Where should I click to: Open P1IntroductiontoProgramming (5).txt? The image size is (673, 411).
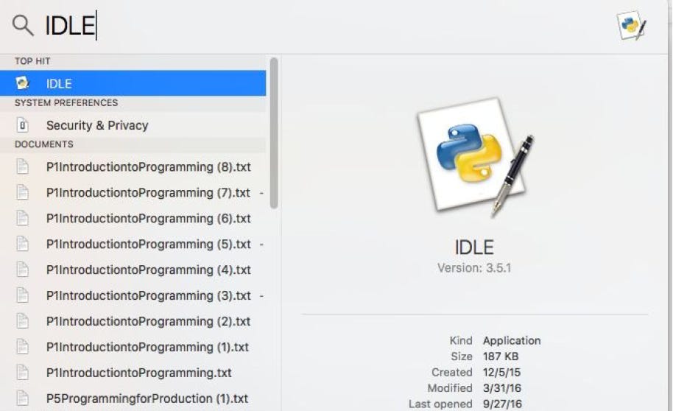coord(133,244)
